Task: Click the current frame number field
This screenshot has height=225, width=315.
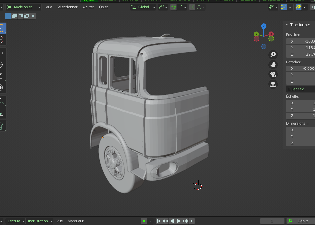Action: [272, 221]
